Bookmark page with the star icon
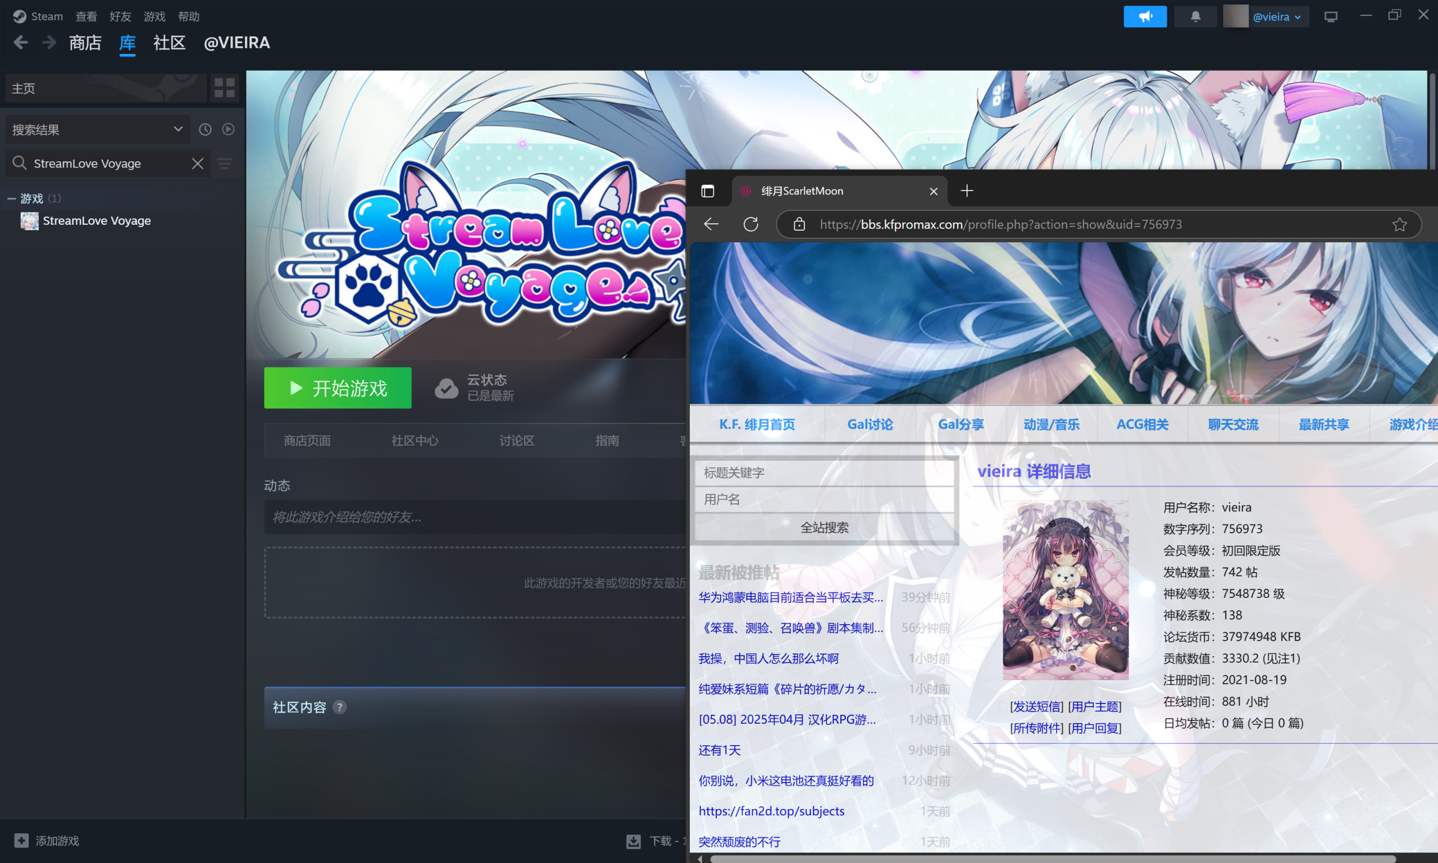The width and height of the screenshot is (1438, 863). 1399,225
